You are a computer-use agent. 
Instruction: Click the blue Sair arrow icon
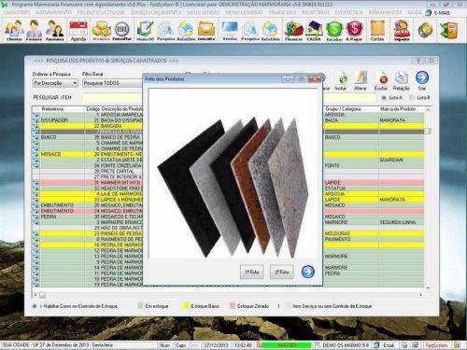coord(422,81)
